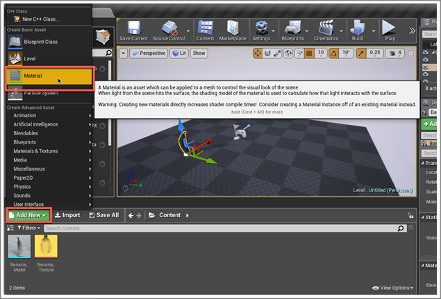
Task: Open the Marketplace shopping bag icon
Action: tap(233, 28)
